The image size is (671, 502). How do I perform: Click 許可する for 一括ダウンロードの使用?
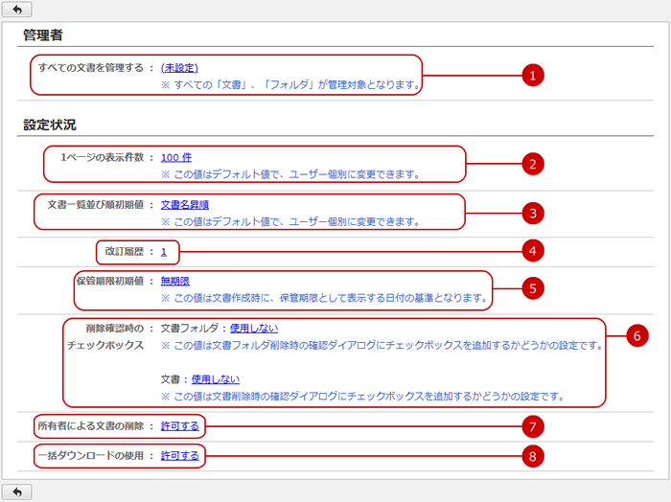[180, 456]
